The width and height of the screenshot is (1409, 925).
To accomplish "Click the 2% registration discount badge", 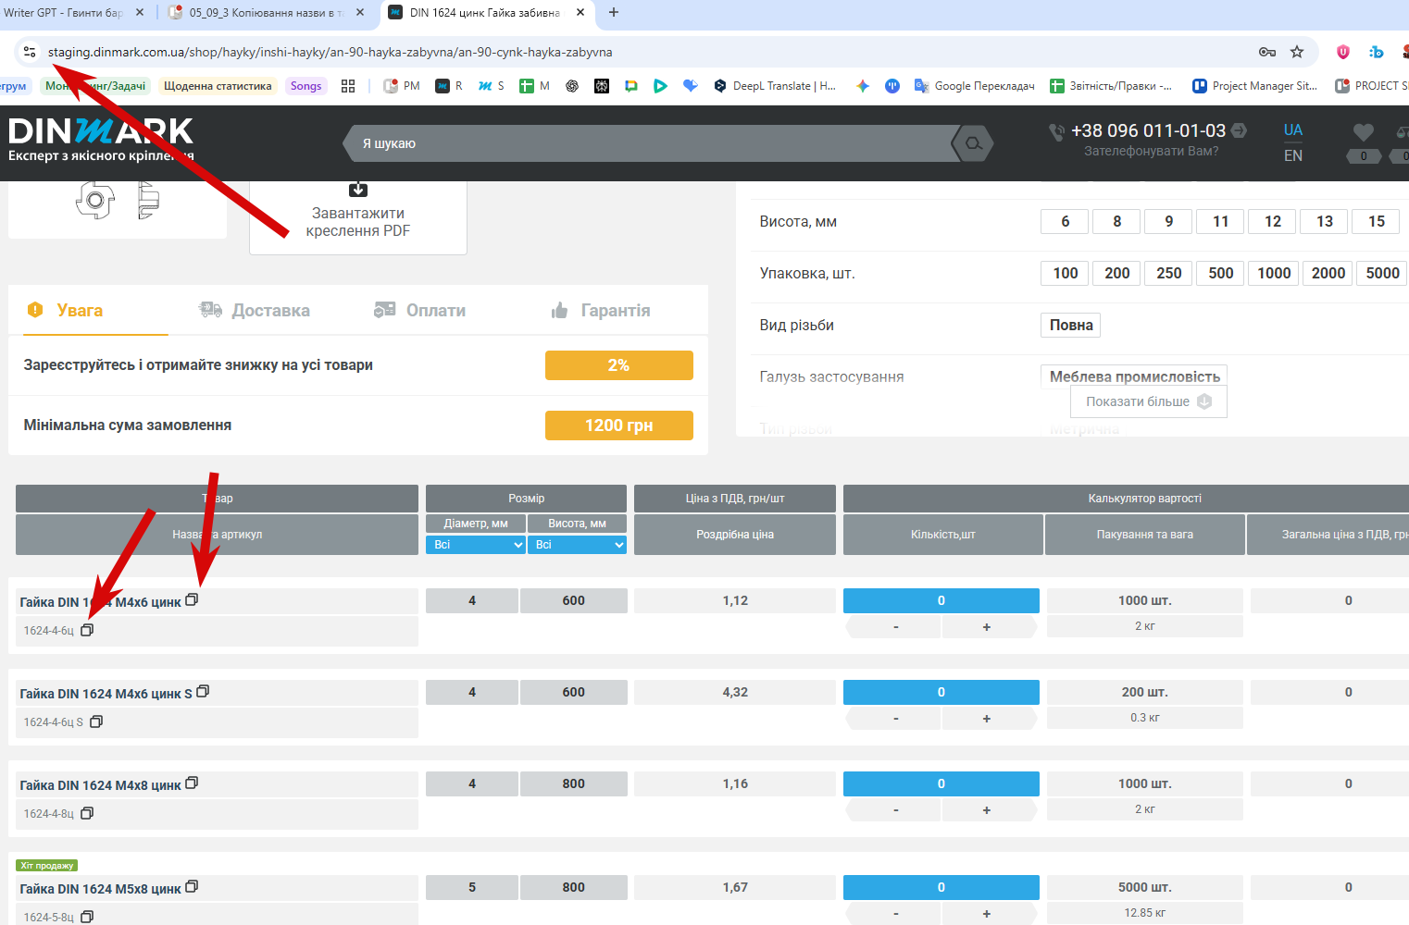I will coord(619,365).
